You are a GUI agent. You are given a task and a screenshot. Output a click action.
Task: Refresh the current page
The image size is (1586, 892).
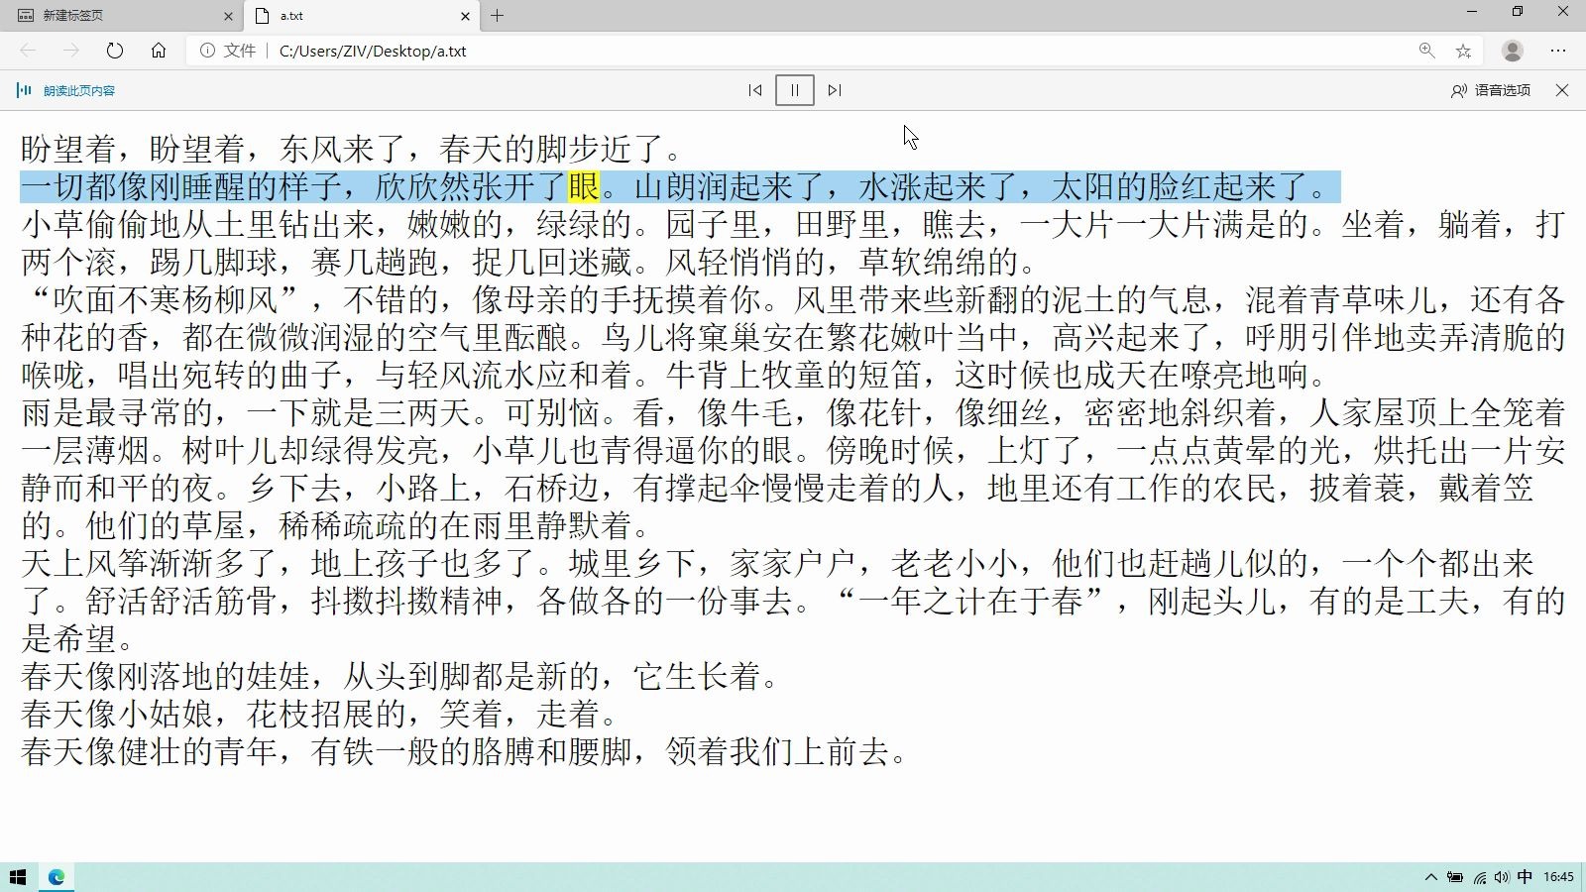115,51
